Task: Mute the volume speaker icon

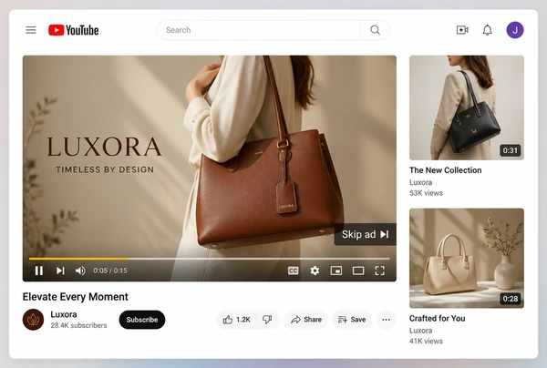Action: [80, 271]
